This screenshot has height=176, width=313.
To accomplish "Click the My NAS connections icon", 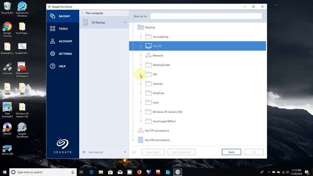I will click(x=140, y=140).
